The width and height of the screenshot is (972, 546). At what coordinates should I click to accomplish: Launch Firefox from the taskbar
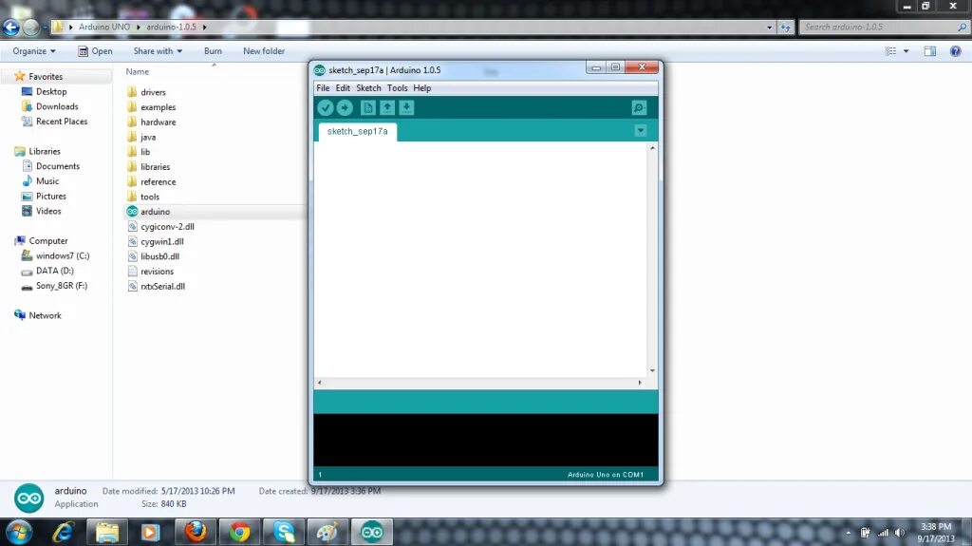pos(196,533)
